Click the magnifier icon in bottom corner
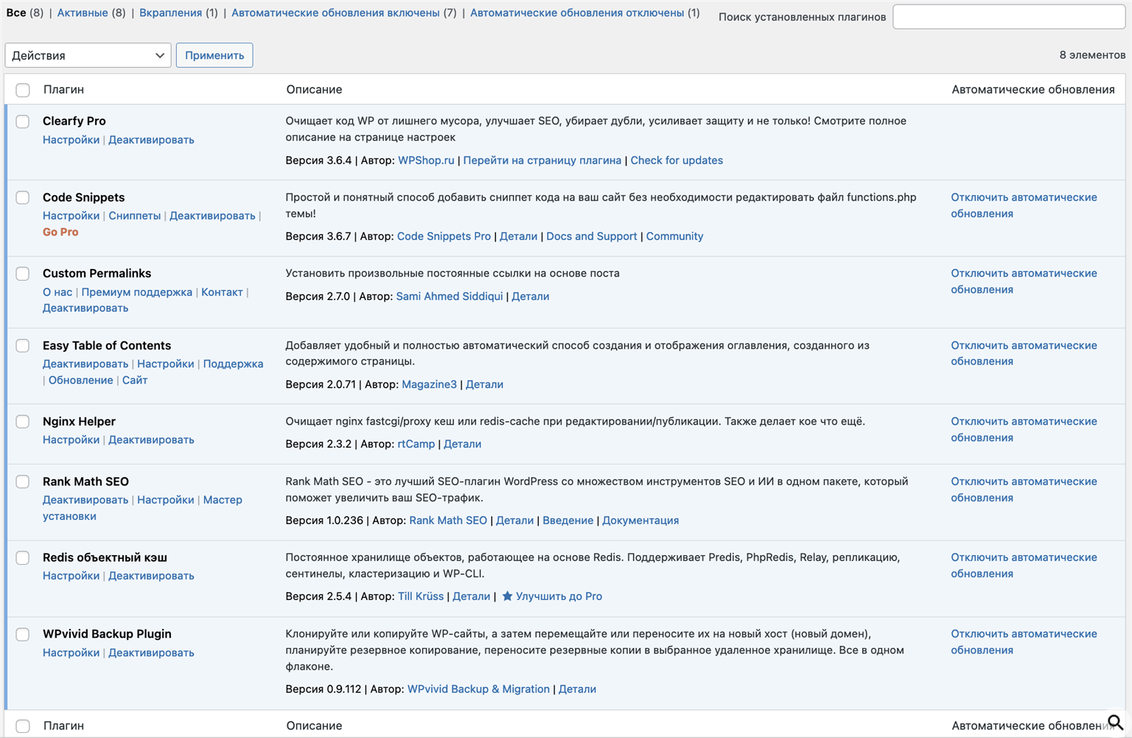This screenshot has height=738, width=1132. point(1116,723)
